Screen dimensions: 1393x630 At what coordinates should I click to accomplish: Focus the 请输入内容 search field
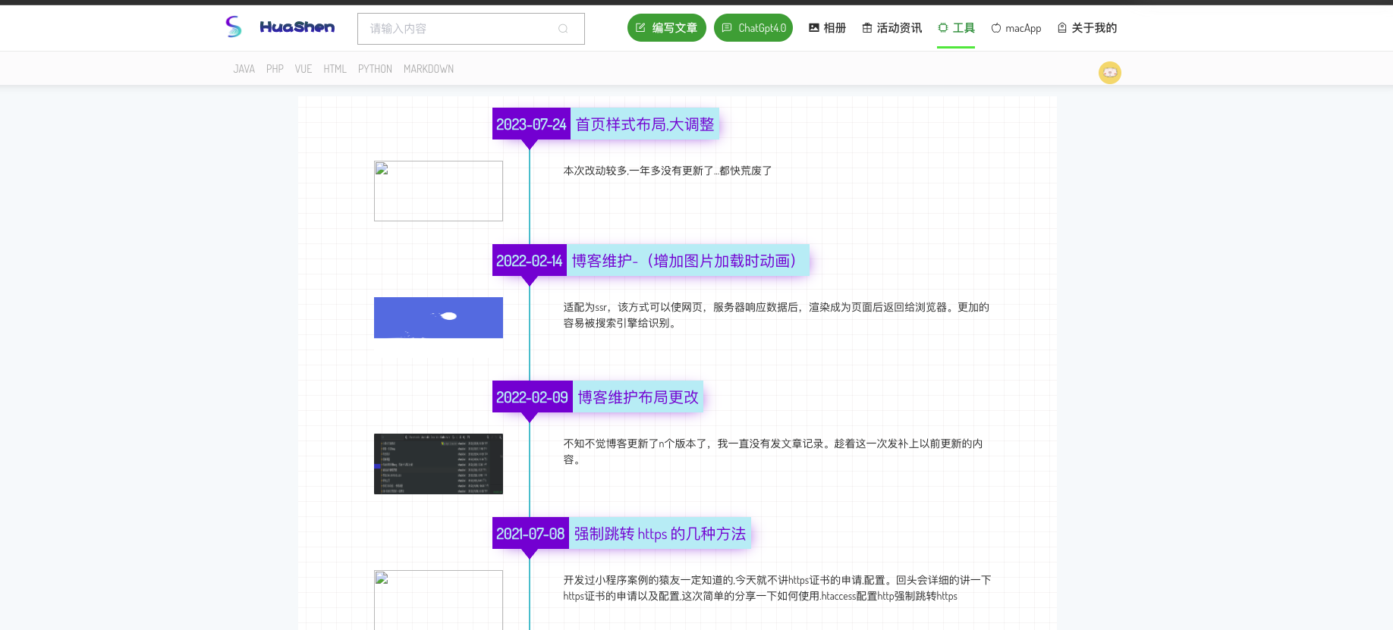click(459, 29)
